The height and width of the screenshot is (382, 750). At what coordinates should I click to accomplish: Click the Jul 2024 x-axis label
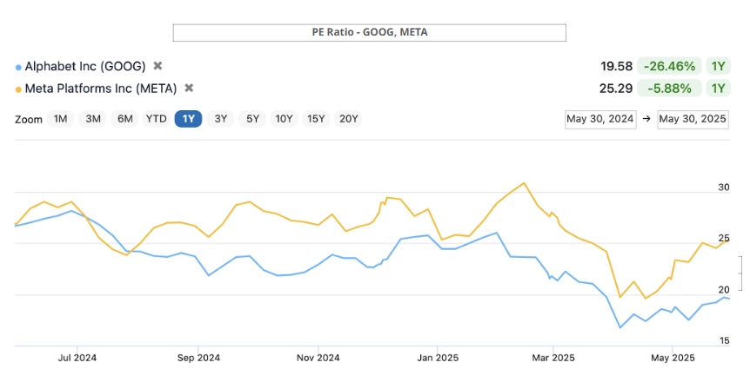pos(77,358)
